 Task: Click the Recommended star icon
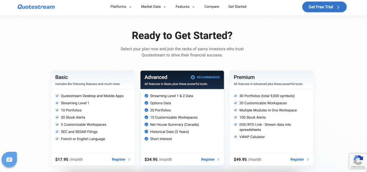coord(193,77)
